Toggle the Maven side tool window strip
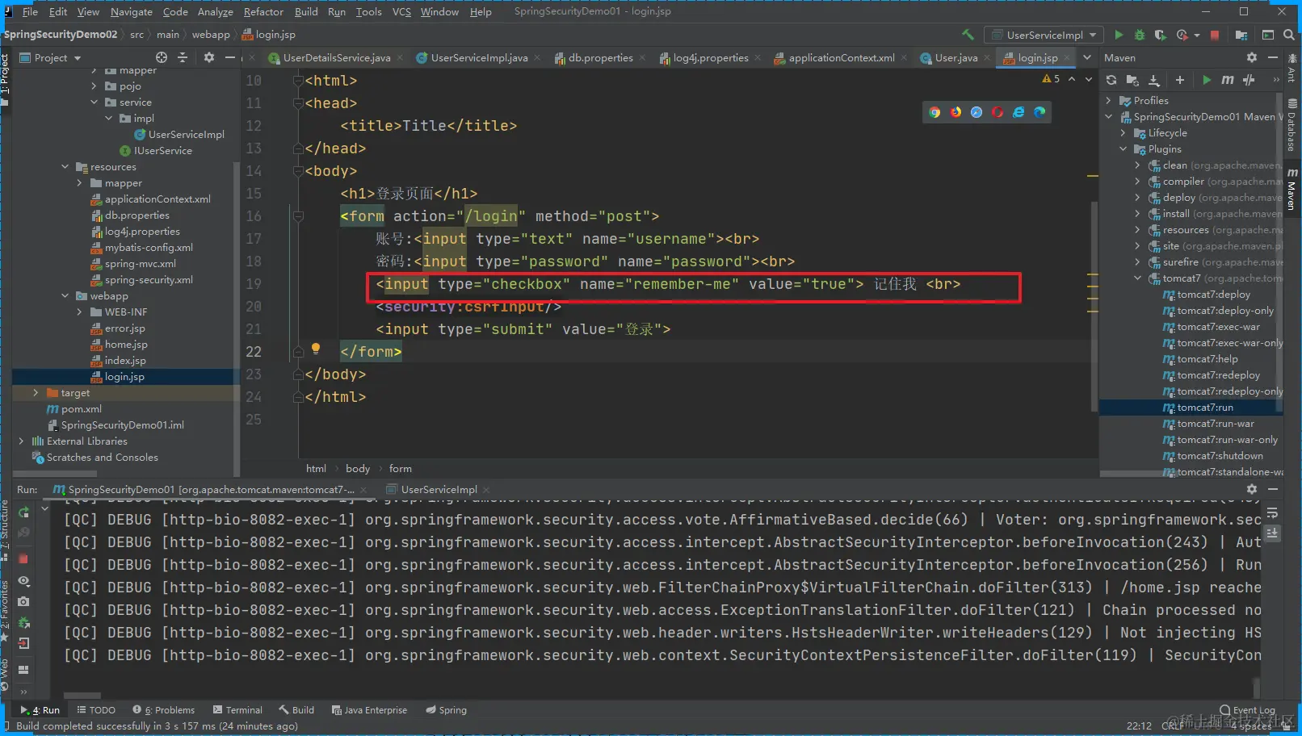This screenshot has width=1302, height=736. (x=1291, y=190)
